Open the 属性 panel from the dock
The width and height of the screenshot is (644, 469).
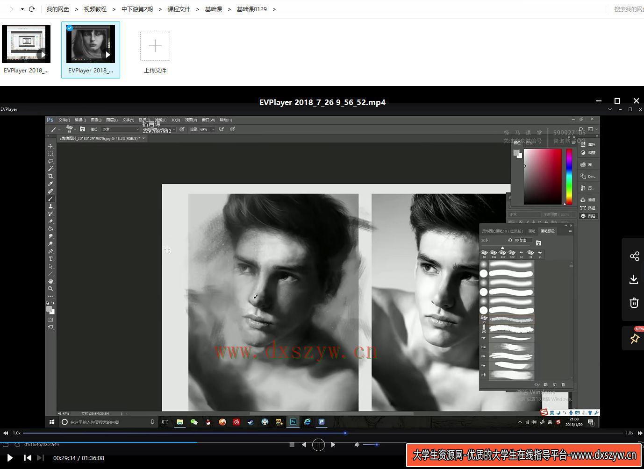(x=588, y=144)
